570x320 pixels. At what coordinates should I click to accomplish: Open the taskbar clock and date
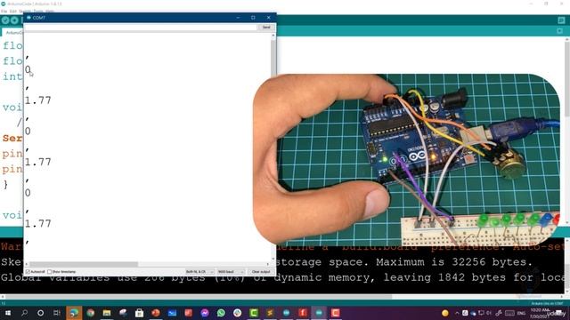coord(541,313)
